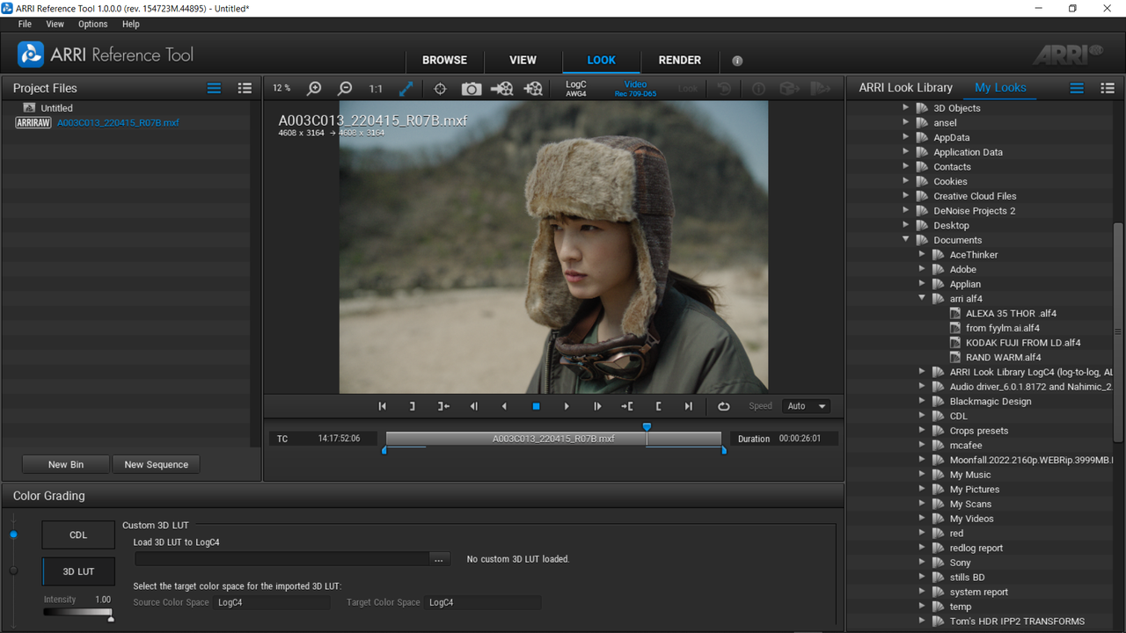Viewport: 1126px width, 633px height.
Task: Switch Look Library to detail view
Action: point(1108,88)
